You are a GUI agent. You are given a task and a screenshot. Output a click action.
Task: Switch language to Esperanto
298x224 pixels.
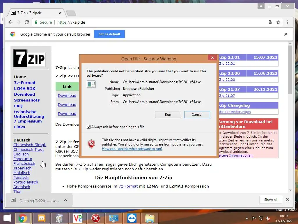(x=23, y=159)
